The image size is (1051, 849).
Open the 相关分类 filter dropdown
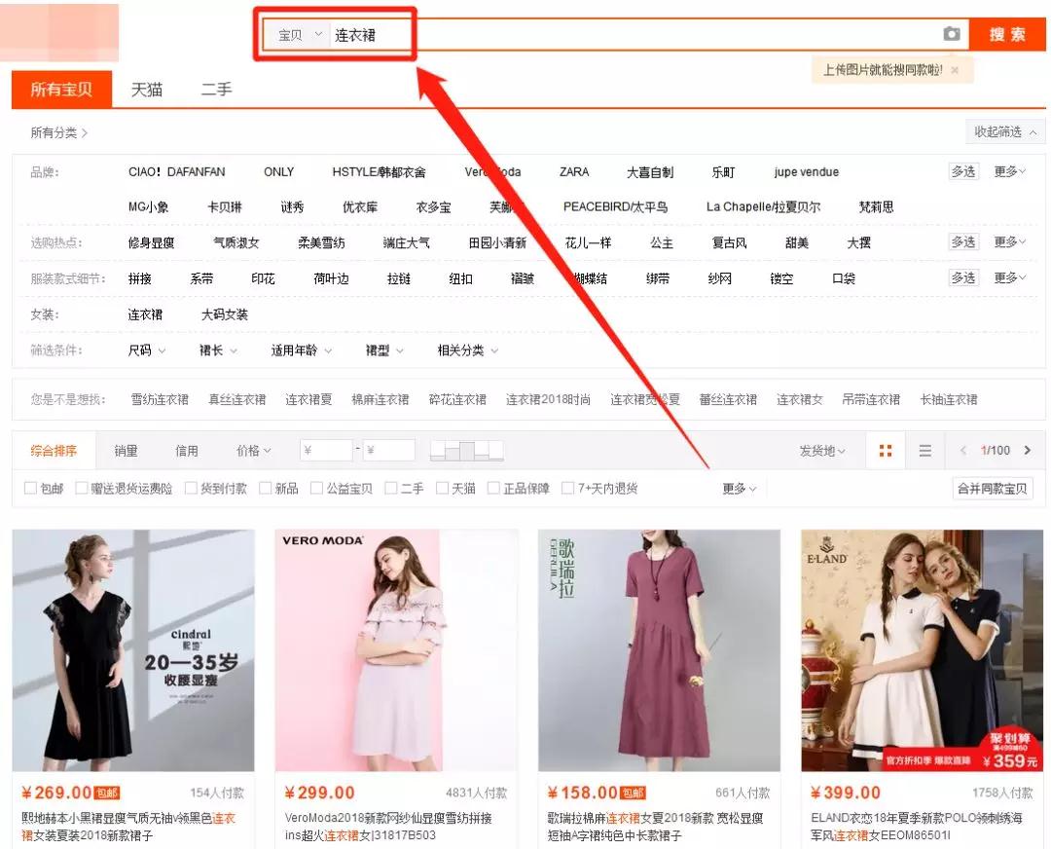pos(468,351)
